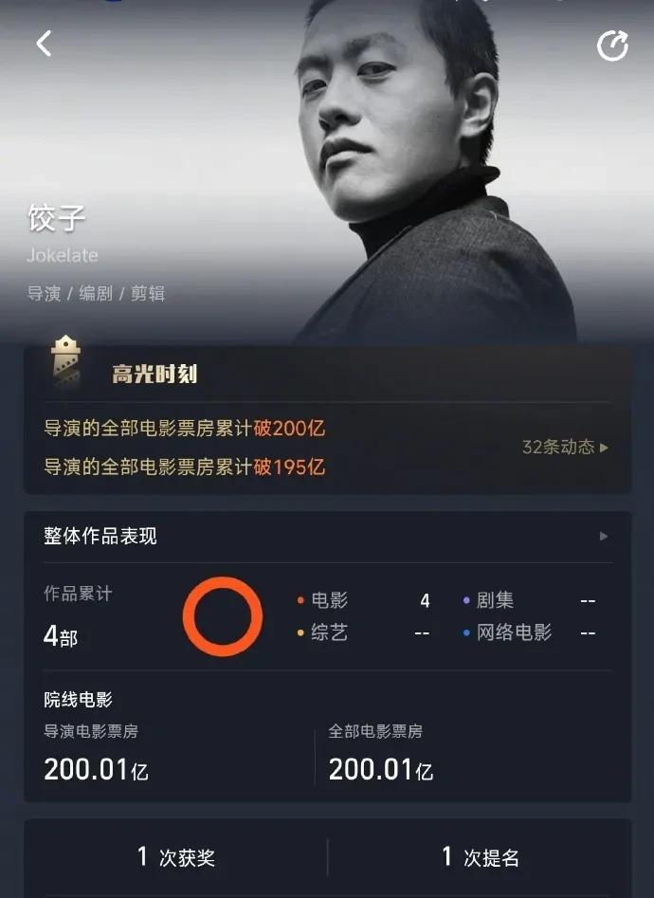Open the 票房累计破200亿 highlight
Screen dimensions: 654x898
[185, 428]
